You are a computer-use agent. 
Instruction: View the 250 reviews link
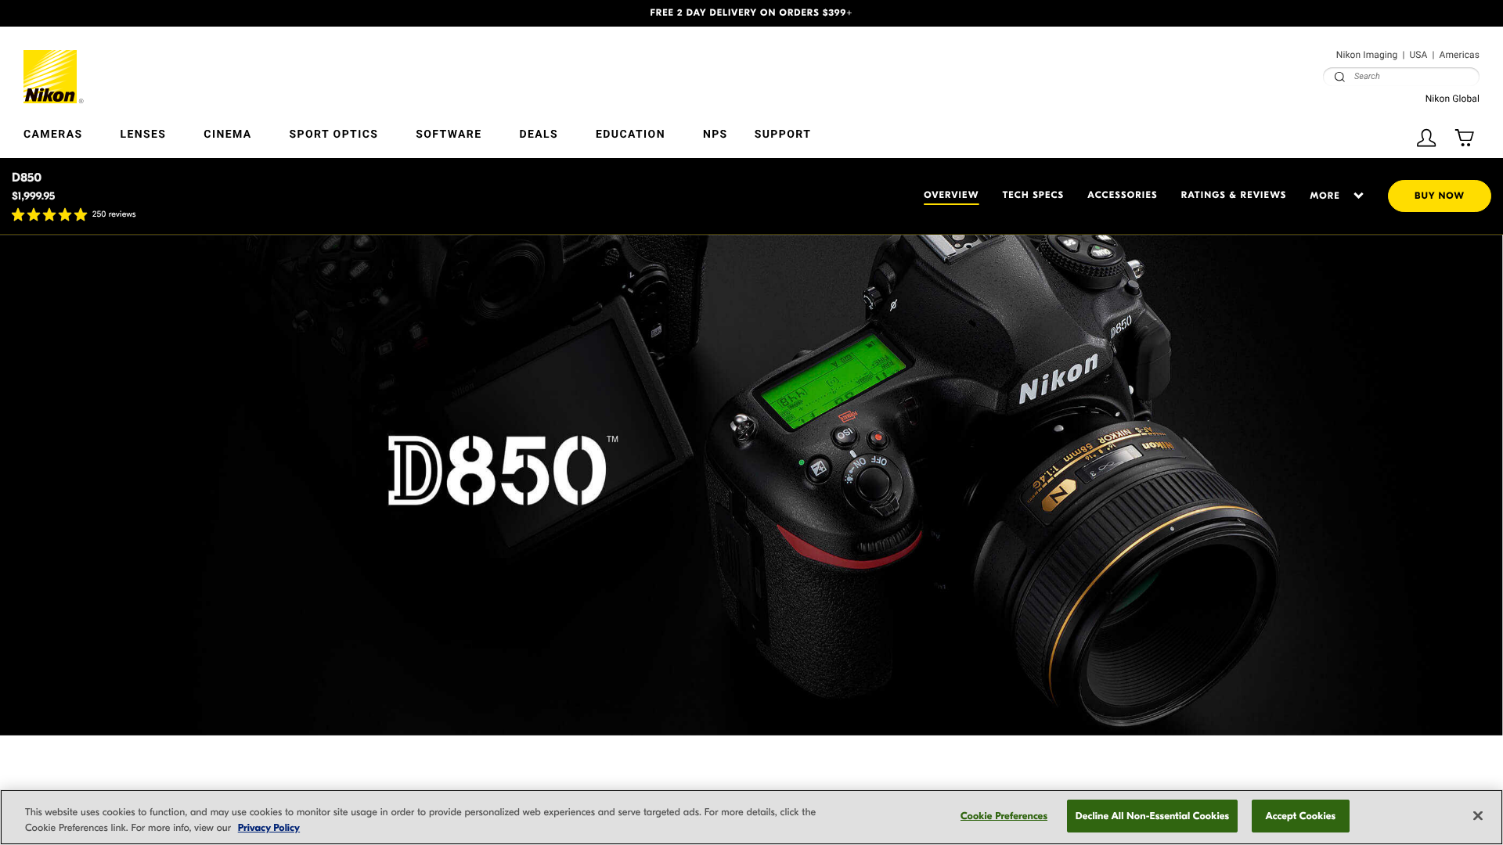click(113, 214)
